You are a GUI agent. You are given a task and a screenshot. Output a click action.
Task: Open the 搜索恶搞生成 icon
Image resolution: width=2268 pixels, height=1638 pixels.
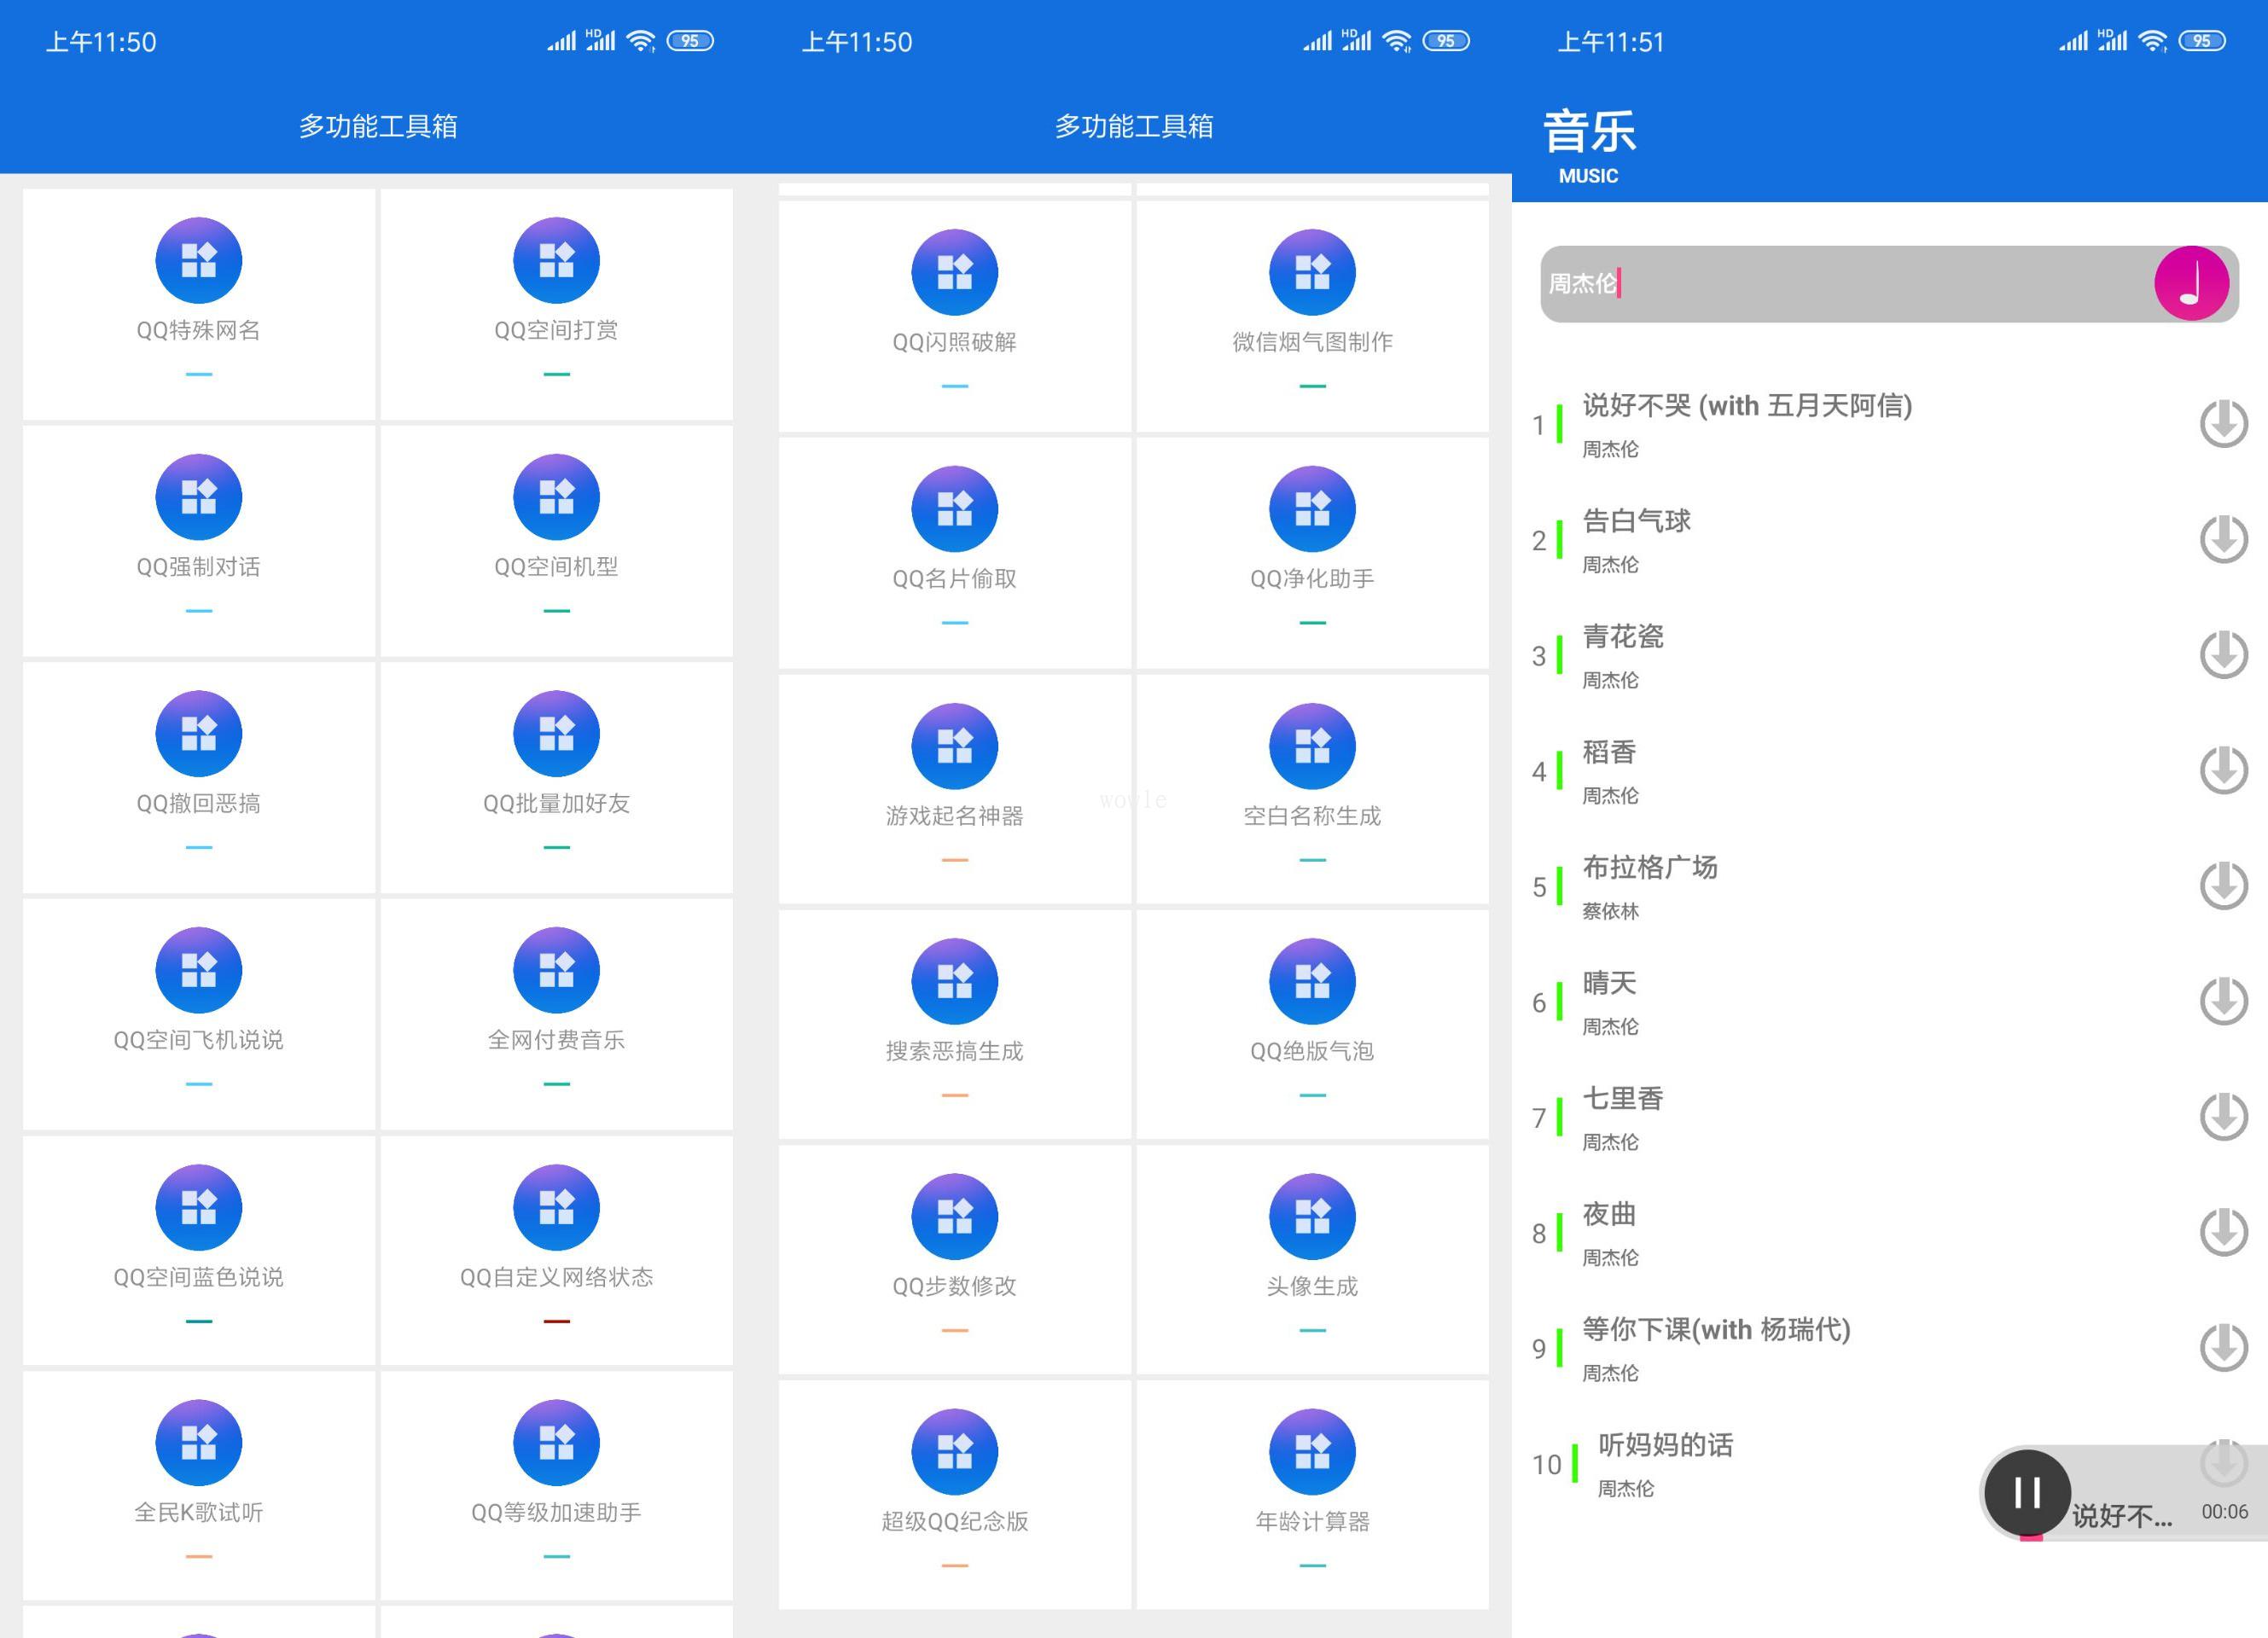click(954, 981)
